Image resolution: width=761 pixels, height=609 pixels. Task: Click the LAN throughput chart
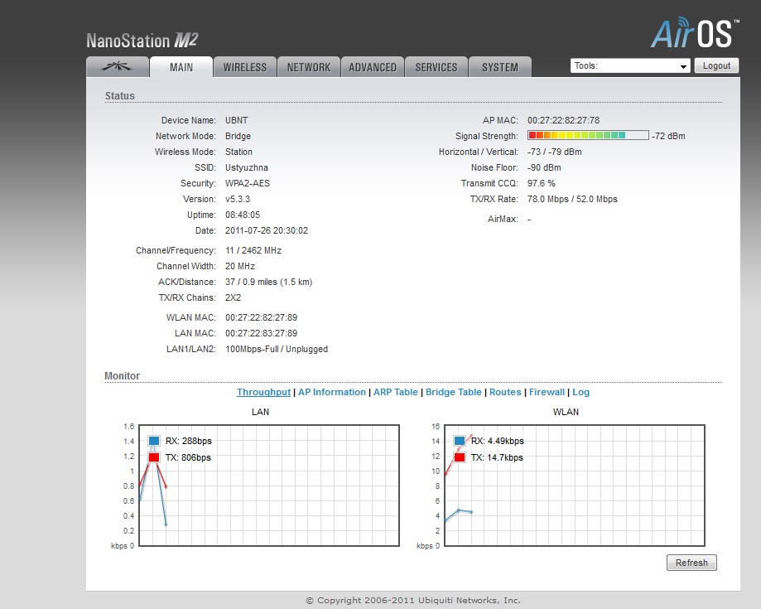pyautogui.click(x=269, y=486)
